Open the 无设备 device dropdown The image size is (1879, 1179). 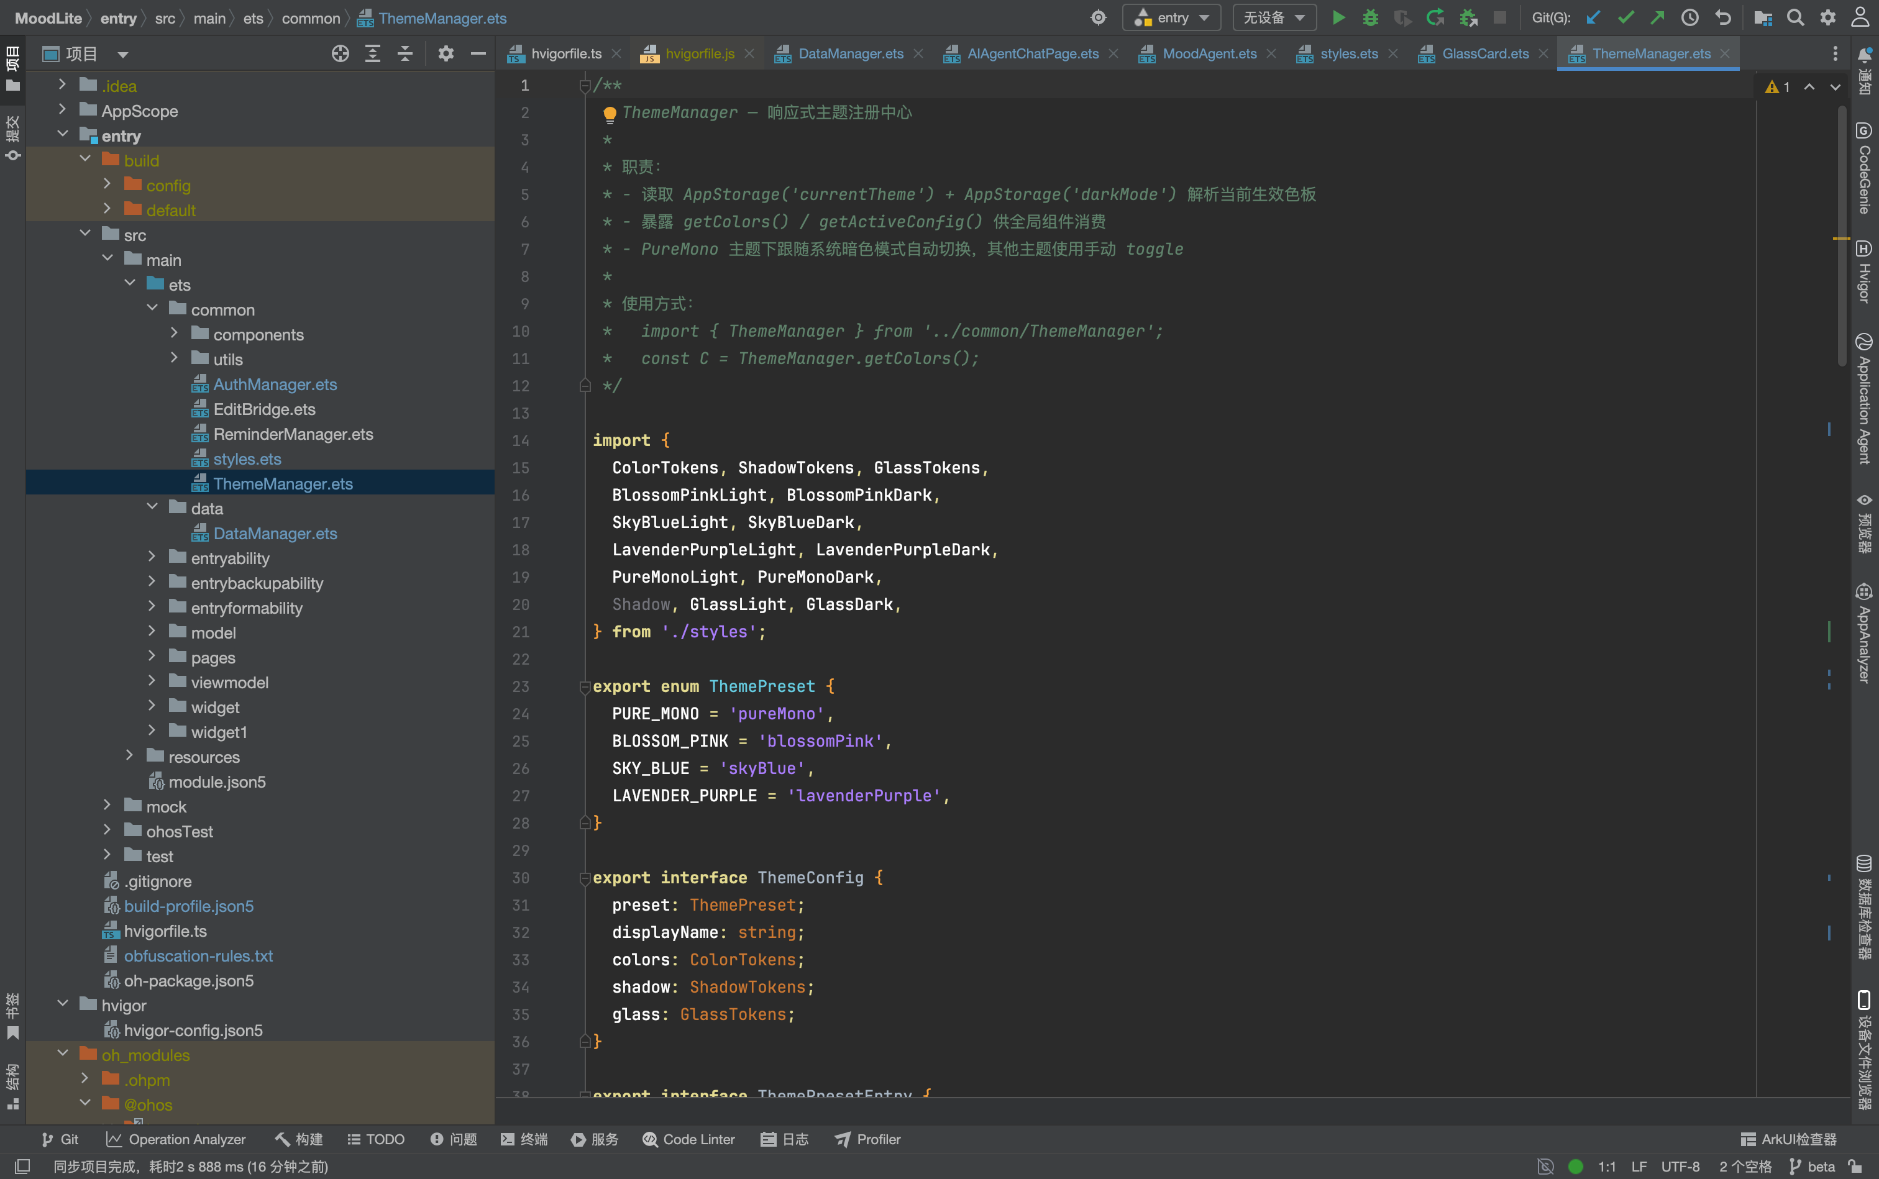tap(1274, 18)
